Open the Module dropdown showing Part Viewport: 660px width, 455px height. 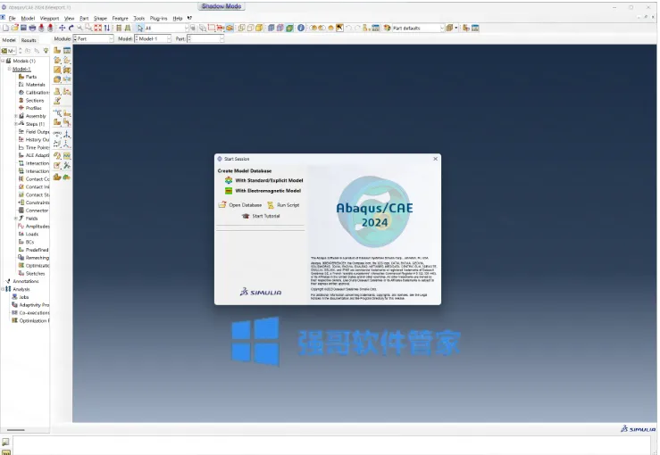pyautogui.click(x=94, y=38)
